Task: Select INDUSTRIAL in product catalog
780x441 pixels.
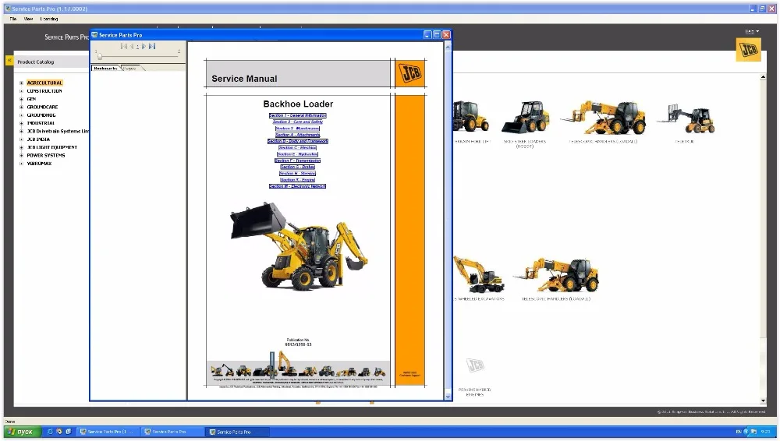Action: tap(41, 123)
